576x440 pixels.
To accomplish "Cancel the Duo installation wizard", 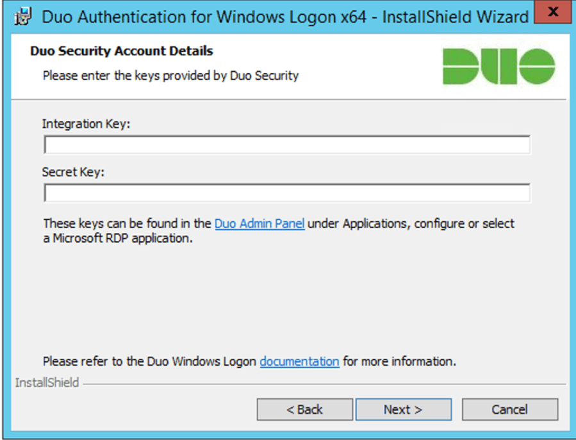I will click(x=509, y=410).
